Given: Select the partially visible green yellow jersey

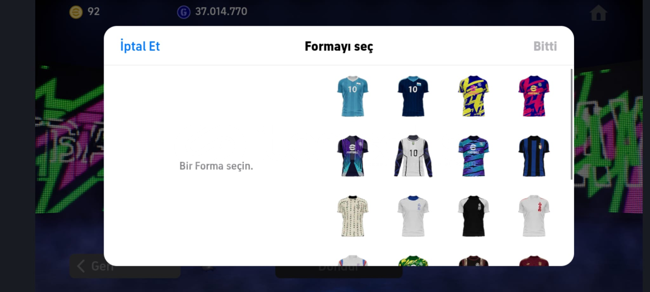Looking at the screenshot, I should pos(413,261).
